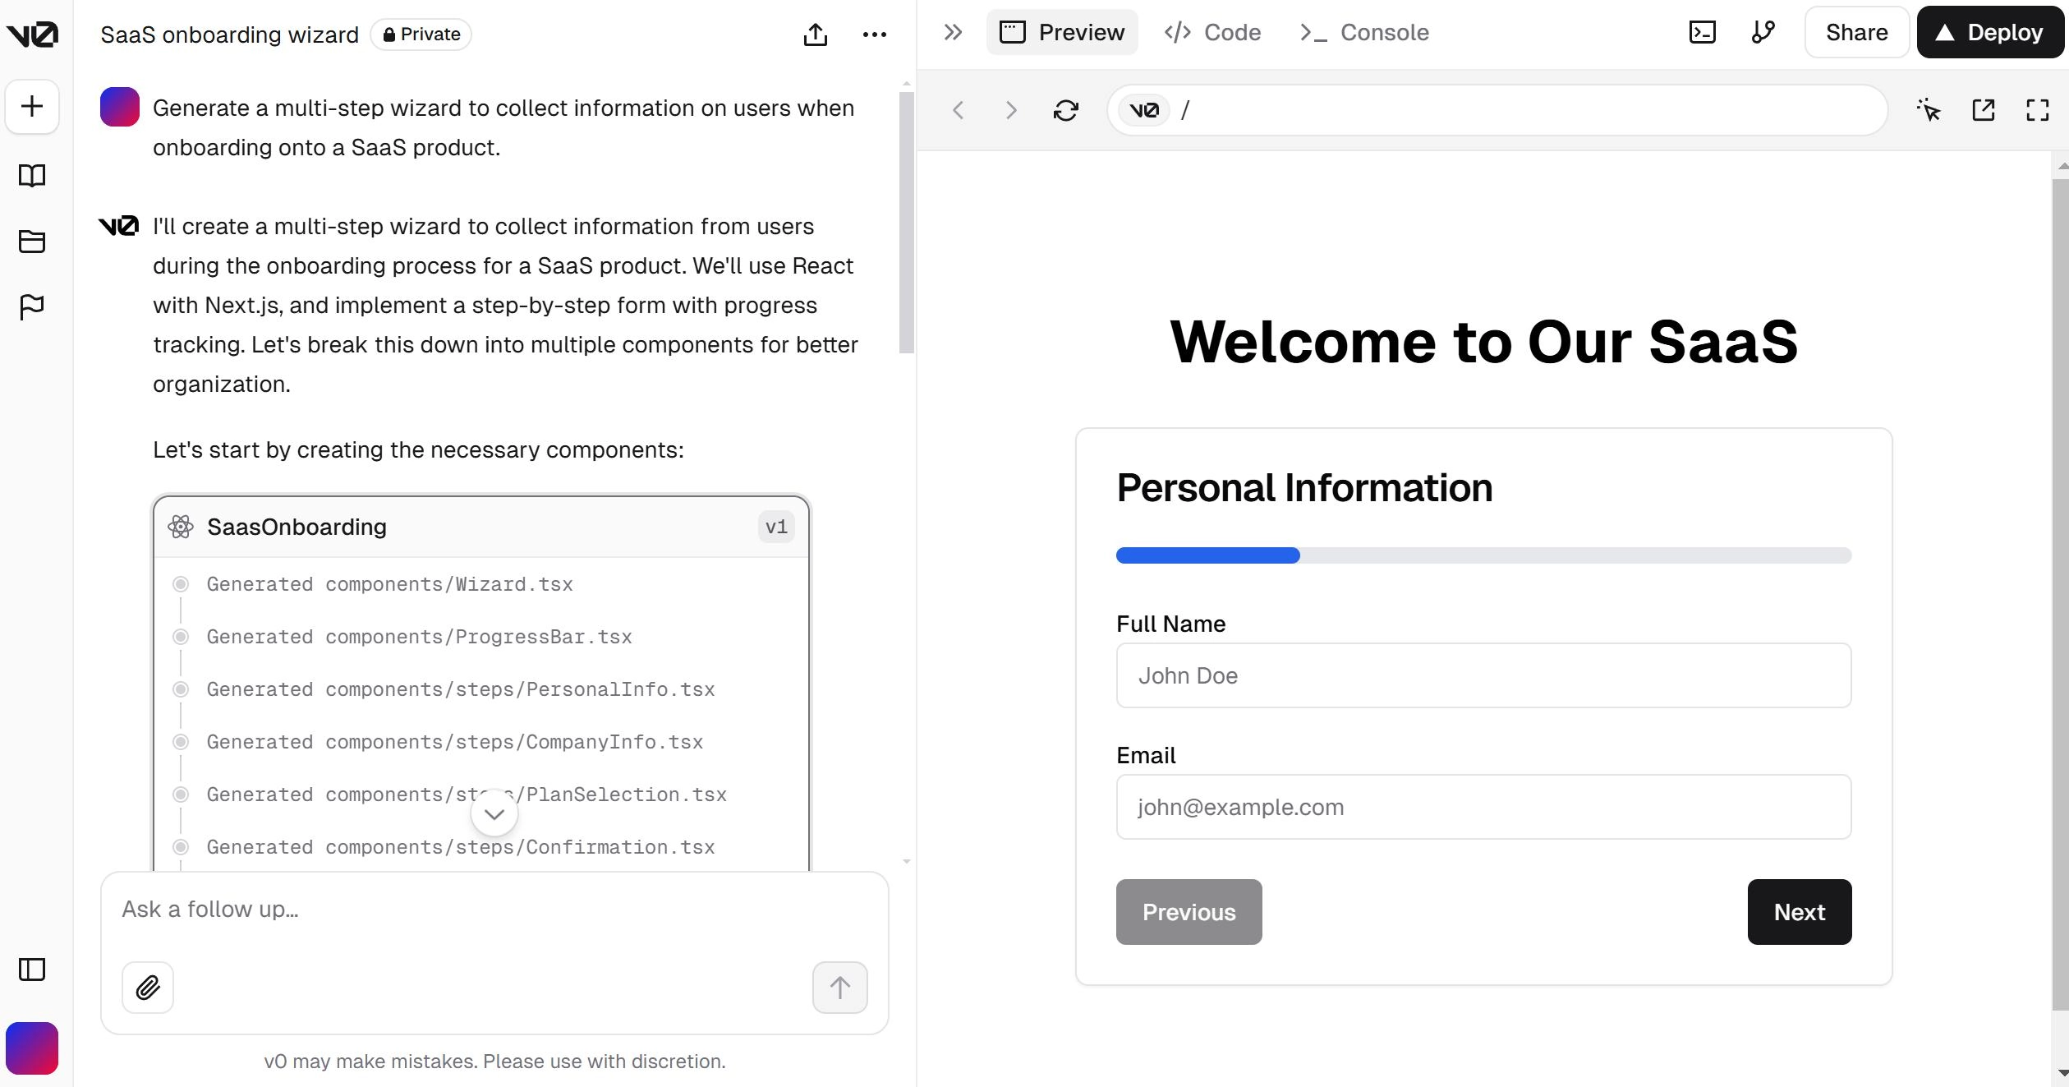This screenshot has width=2069, height=1087.
Task: Select Generated components/steps/PlanSelection.tsx row
Action: pyautogui.click(x=467, y=795)
